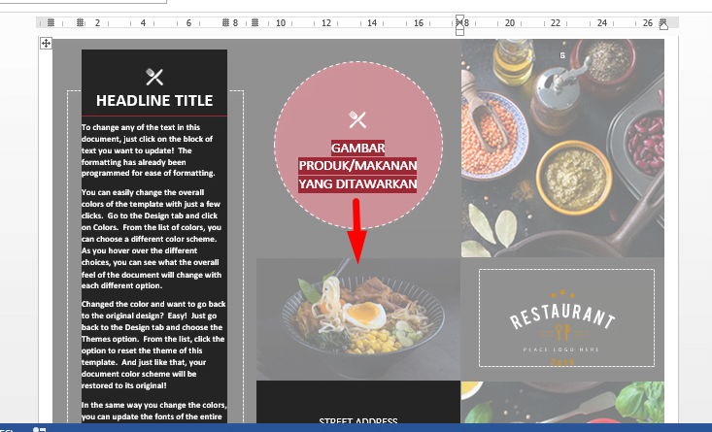Image resolution: width=712 pixels, height=432 pixels.
Task: Select the spices and oil photo
Action: (562, 148)
